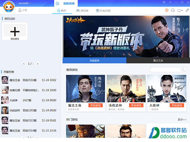Open customer service headset icon
Image resolution: width=190 pixels, height=142 pixels.
point(173,10)
